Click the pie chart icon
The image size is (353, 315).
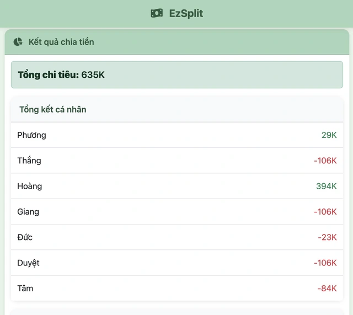(18, 42)
